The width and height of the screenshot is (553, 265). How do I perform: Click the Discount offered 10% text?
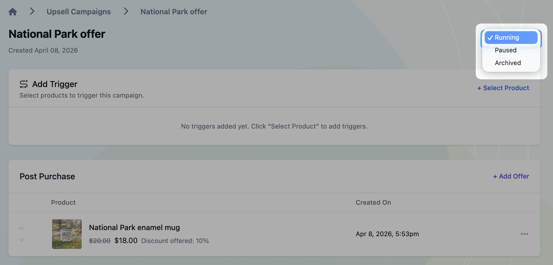[x=175, y=241]
